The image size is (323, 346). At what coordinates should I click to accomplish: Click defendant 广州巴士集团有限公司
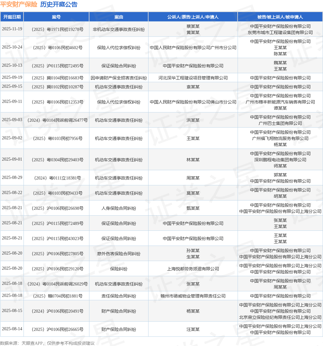pos(280,123)
